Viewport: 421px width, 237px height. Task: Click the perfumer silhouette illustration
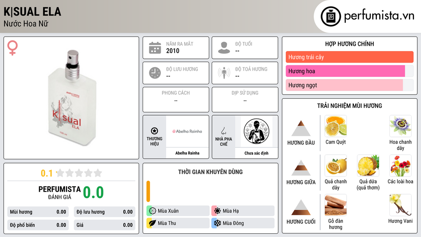pyautogui.click(x=257, y=131)
